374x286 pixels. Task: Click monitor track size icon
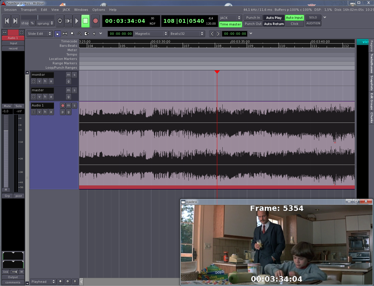(x=34, y=81)
